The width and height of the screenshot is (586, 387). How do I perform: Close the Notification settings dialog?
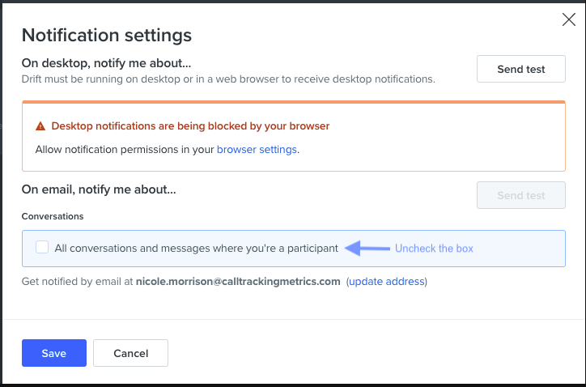568,20
